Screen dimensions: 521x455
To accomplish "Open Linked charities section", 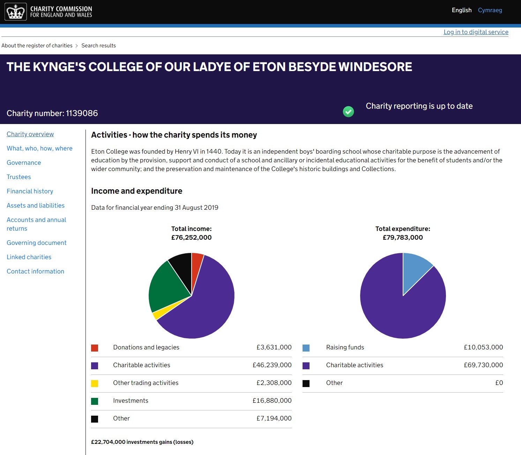I will [29, 257].
